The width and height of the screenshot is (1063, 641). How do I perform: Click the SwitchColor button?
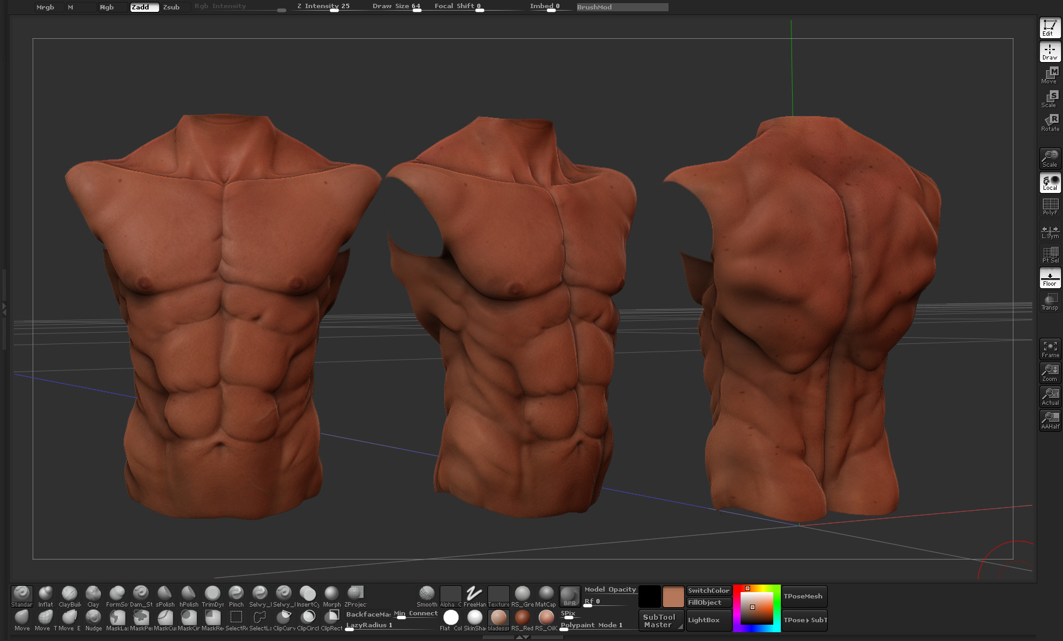[709, 590]
